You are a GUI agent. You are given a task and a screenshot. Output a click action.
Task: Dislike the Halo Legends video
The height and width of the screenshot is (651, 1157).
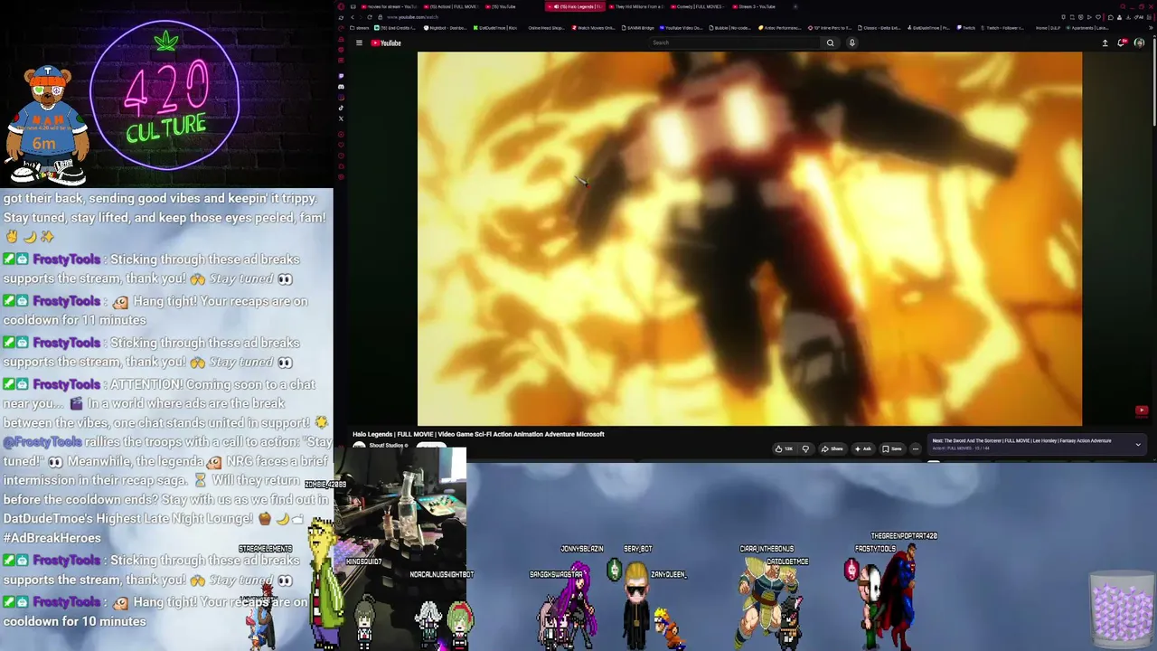pyautogui.click(x=805, y=448)
